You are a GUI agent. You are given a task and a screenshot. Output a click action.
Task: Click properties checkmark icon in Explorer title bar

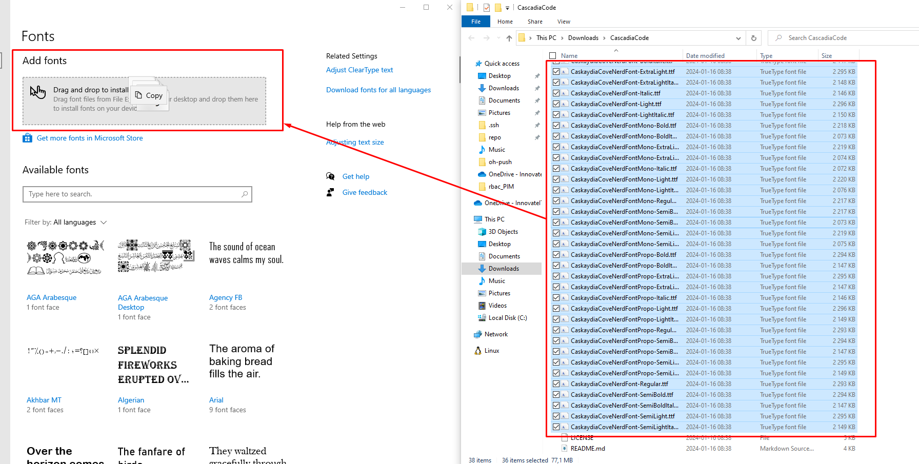(x=487, y=8)
